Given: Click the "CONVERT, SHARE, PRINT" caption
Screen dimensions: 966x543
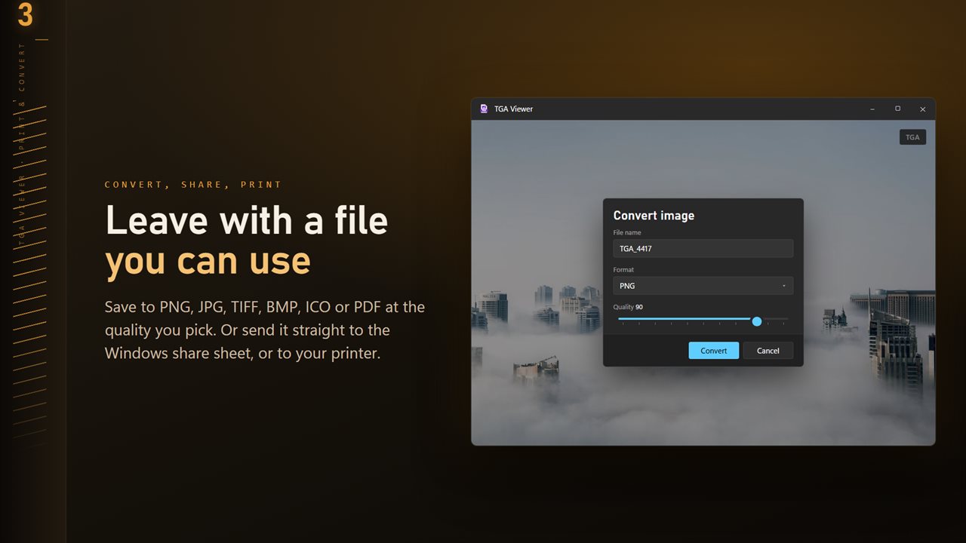Looking at the screenshot, I should point(193,184).
